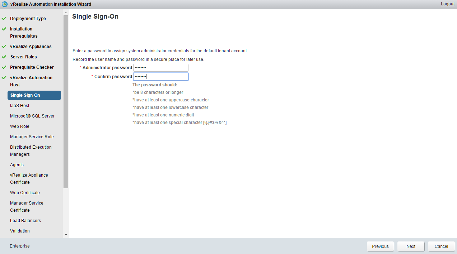This screenshot has height=254, width=457.
Task: Click the Previous button
Action: point(380,246)
